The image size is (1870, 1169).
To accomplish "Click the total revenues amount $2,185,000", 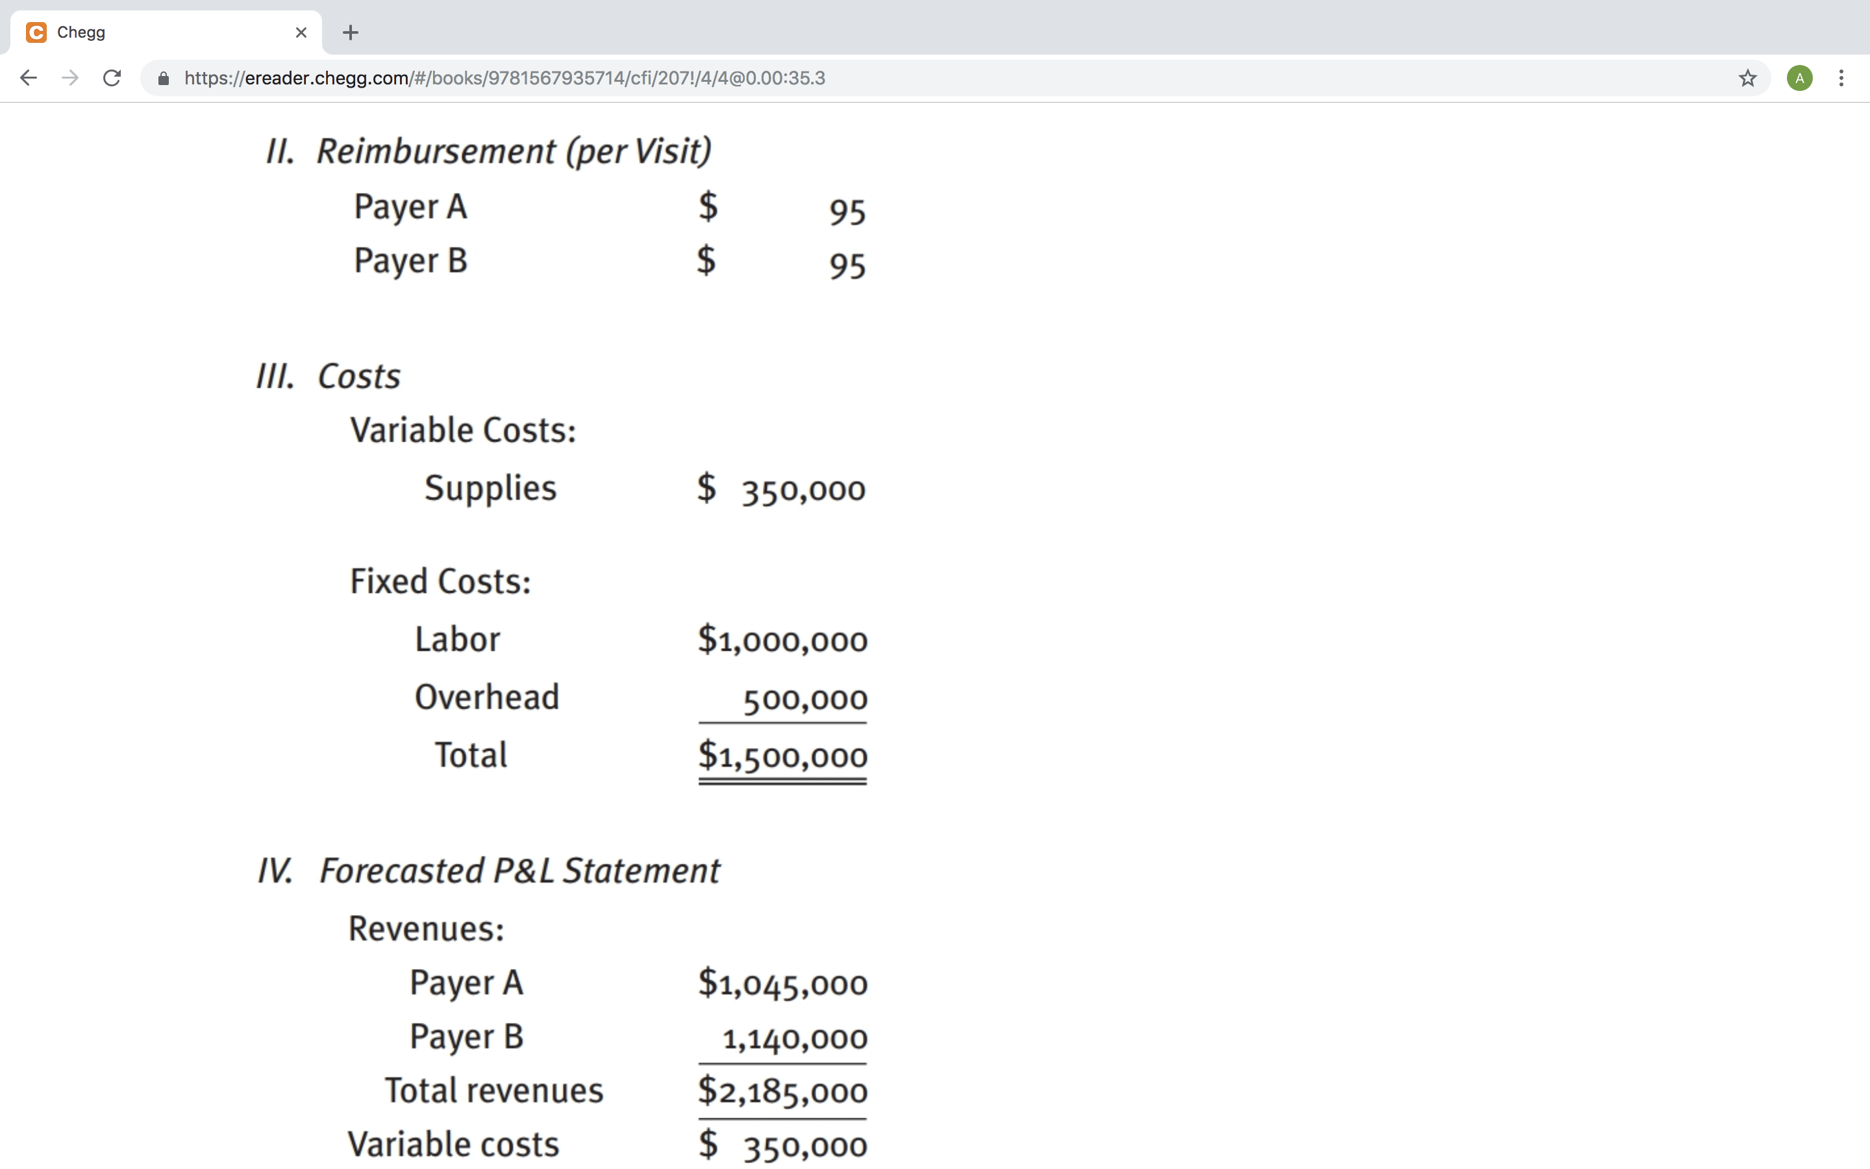I will 783,1092.
